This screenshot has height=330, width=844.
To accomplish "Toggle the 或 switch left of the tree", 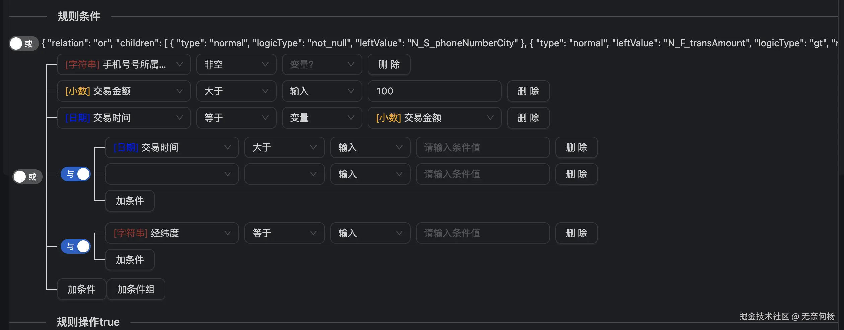I will pos(27,177).
